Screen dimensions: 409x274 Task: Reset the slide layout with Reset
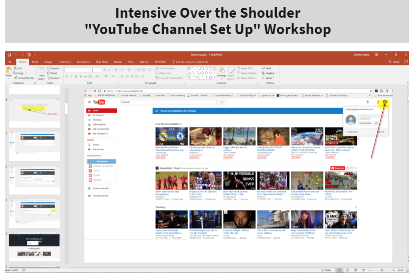pyautogui.click(x=53, y=73)
